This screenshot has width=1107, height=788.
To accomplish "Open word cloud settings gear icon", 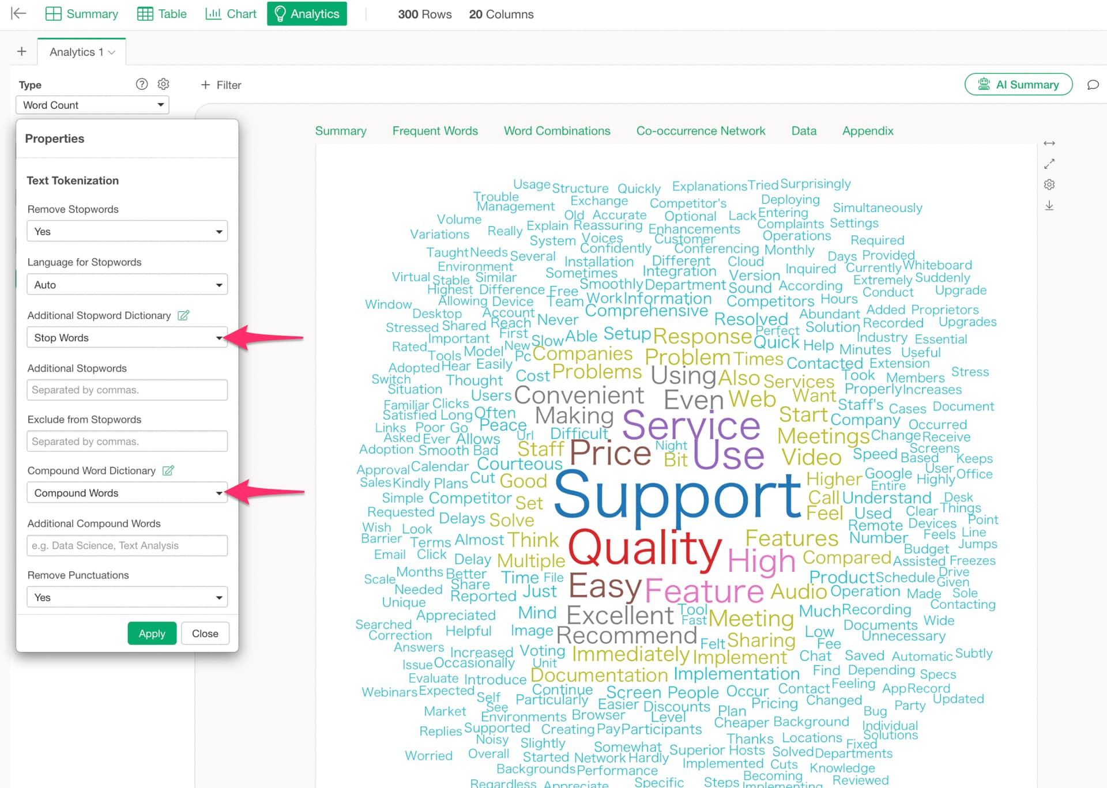I will point(1049,184).
